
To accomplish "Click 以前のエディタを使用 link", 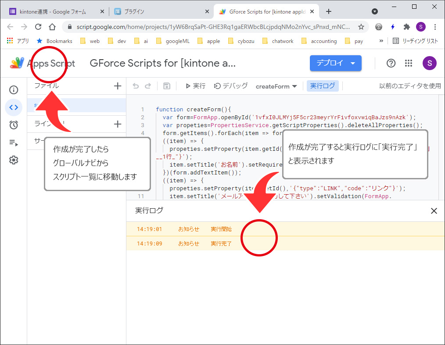I will pyautogui.click(x=410, y=86).
